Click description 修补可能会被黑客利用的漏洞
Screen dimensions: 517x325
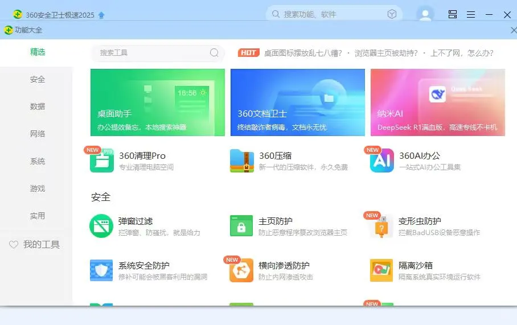click(163, 277)
